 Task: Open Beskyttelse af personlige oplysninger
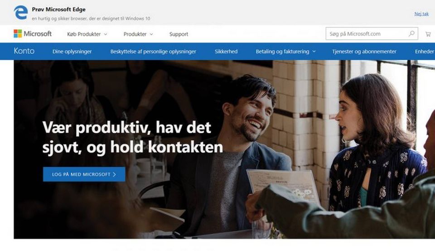coord(153,52)
